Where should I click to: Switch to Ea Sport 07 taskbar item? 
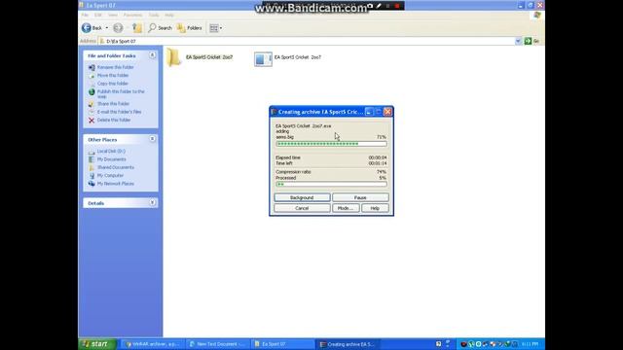click(x=282, y=344)
